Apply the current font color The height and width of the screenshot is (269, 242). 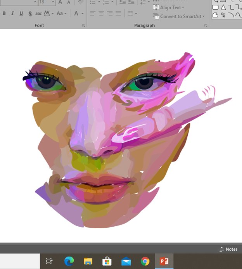click(x=76, y=13)
